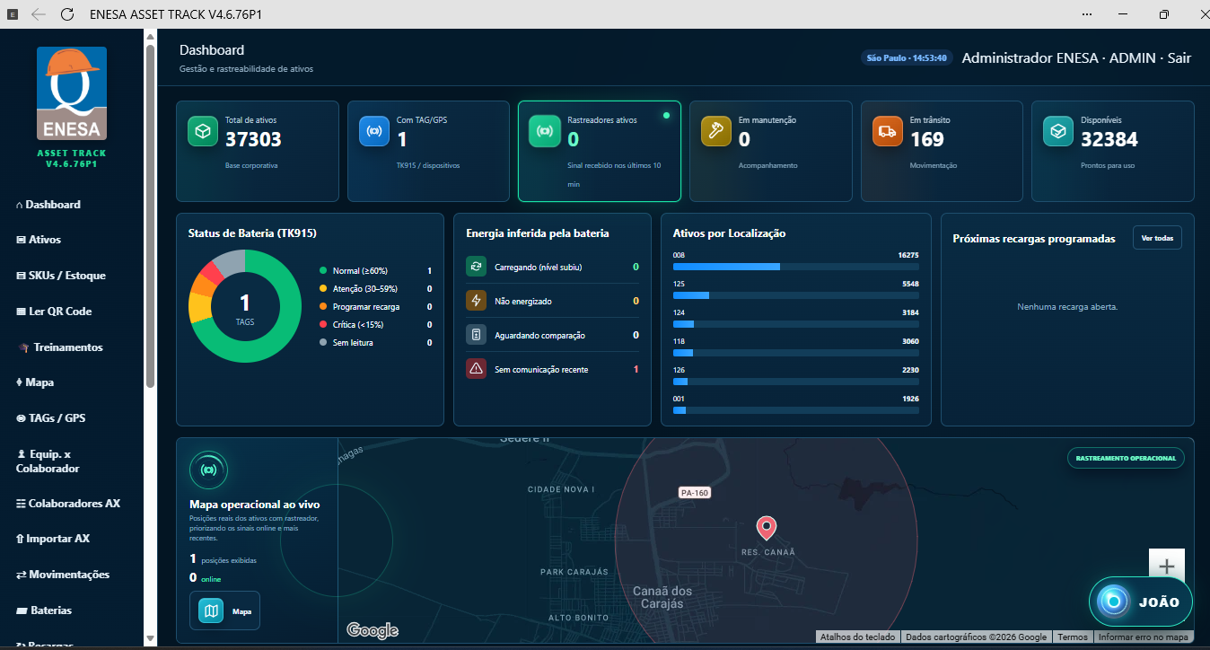Viewport: 1210px width, 650px height.
Task: Click Atalhos do teclado on the map
Action: click(858, 637)
